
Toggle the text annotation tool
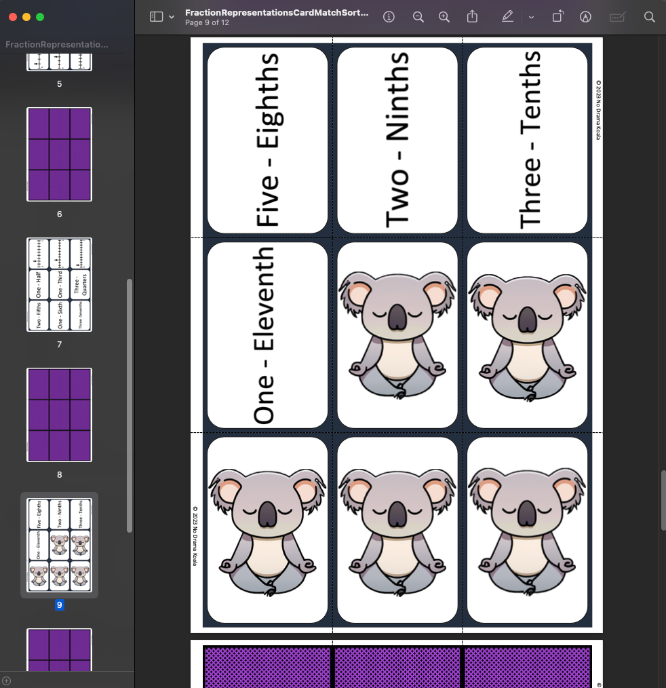point(585,16)
